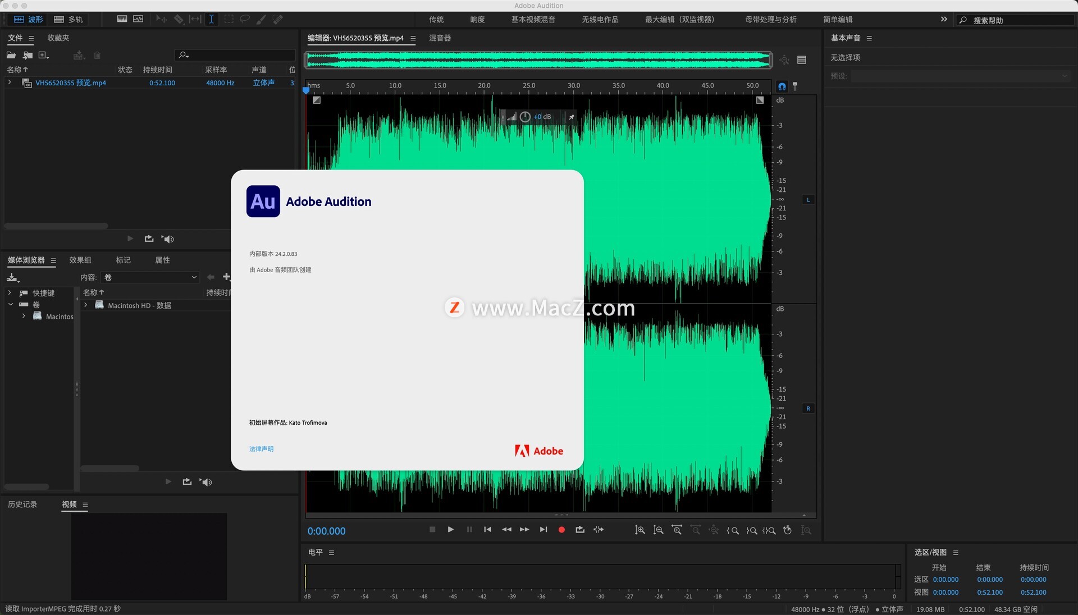Select the Lasso Selection tool

[245, 19]
